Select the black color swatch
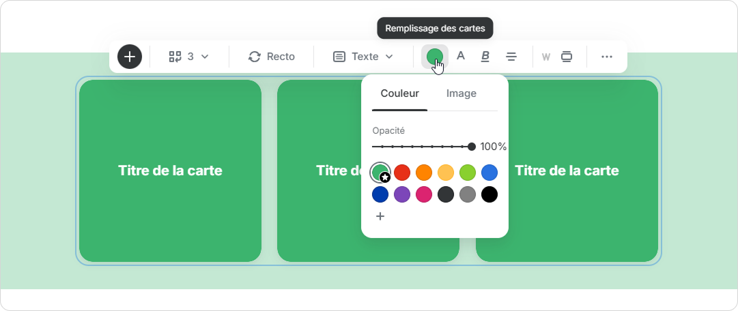738x311 pixels. (x=489, y=194)
